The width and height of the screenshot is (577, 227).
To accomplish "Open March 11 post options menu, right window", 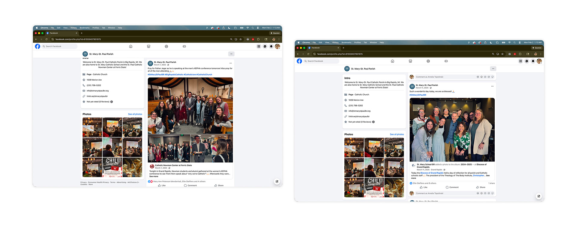I will click(x=492, y=86).
